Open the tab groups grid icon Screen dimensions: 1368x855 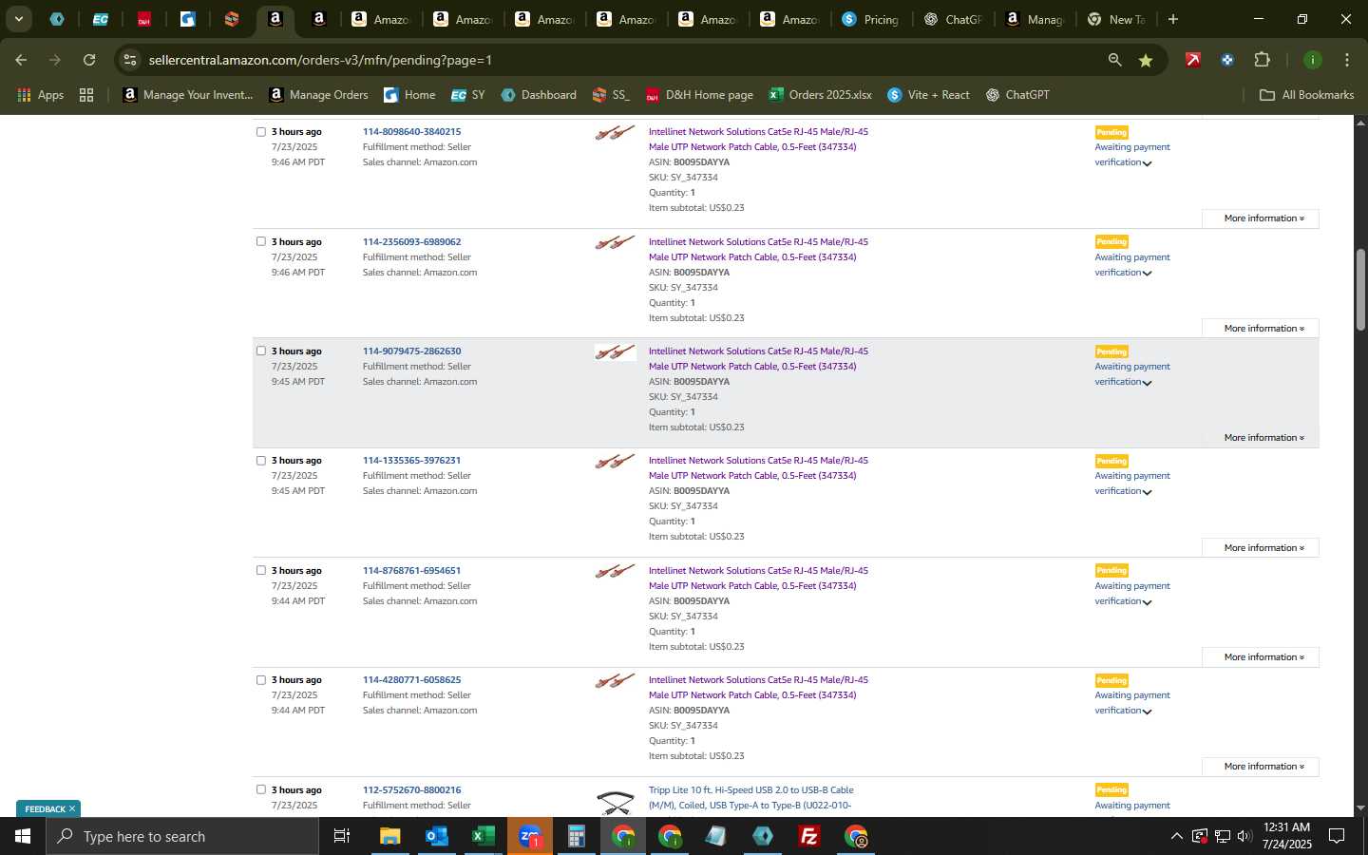coord(86,95)
